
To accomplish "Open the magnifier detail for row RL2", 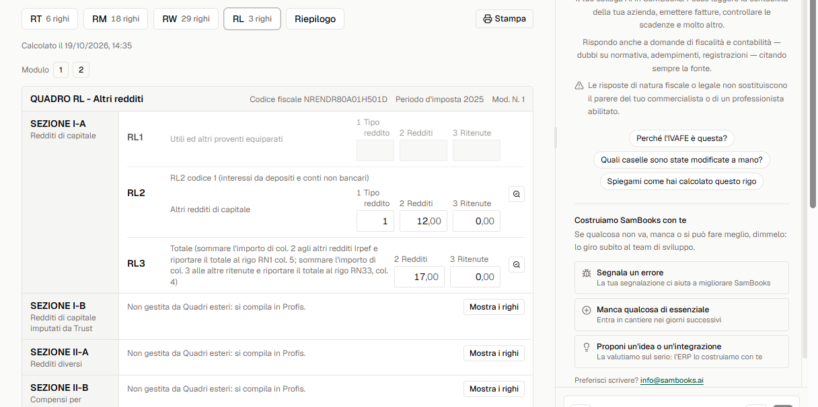I will click(x=517, y=194).
